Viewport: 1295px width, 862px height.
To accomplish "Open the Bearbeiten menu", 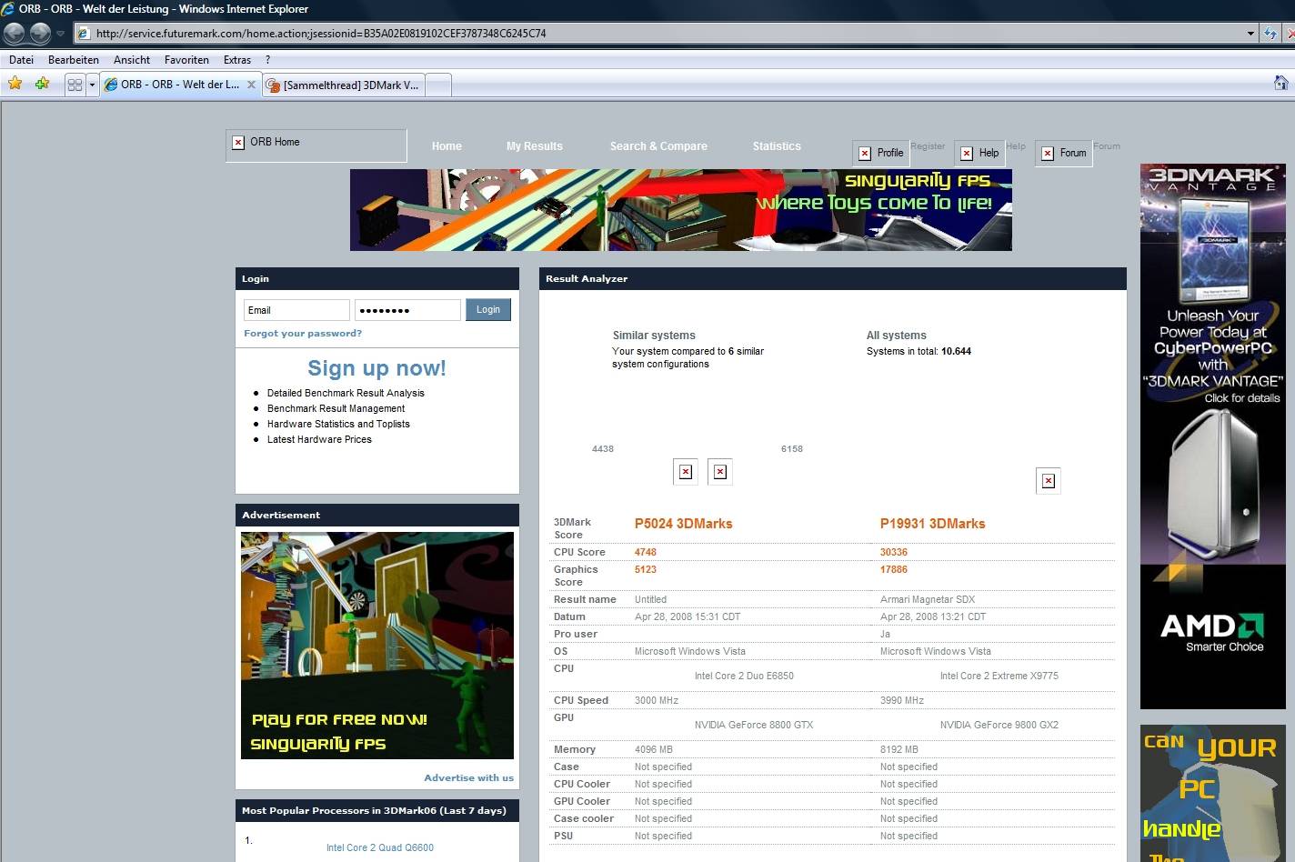I will (74, 60).
